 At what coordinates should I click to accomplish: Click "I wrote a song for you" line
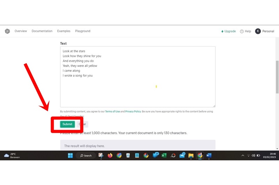77,75
